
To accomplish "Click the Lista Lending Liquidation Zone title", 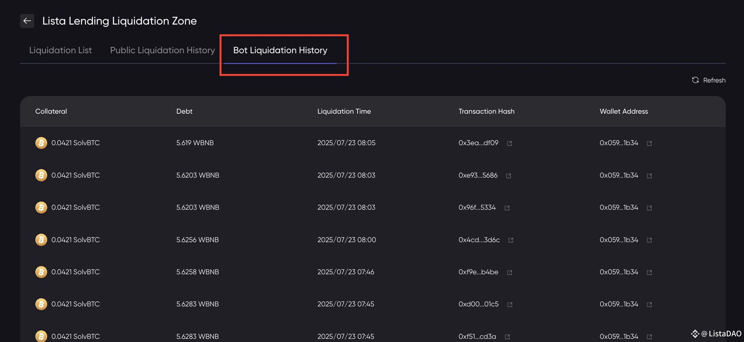I will (x=120, y=21).
